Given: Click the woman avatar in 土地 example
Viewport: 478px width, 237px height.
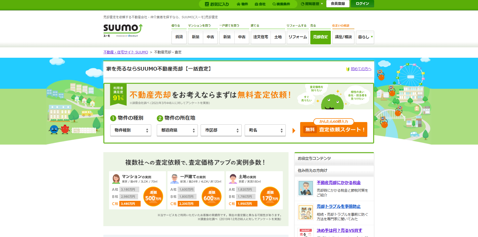Looking at the screenshot, I should (x=233, y=179).
